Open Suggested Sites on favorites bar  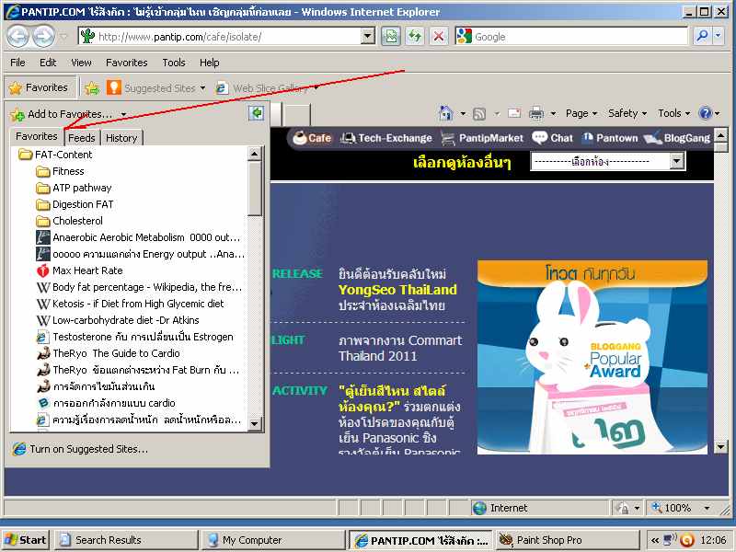pos(155,87)
